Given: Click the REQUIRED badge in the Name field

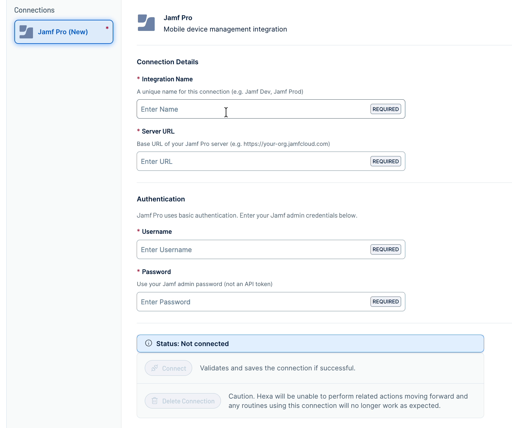Looking at the screenshot, I should tap(386, 109).
